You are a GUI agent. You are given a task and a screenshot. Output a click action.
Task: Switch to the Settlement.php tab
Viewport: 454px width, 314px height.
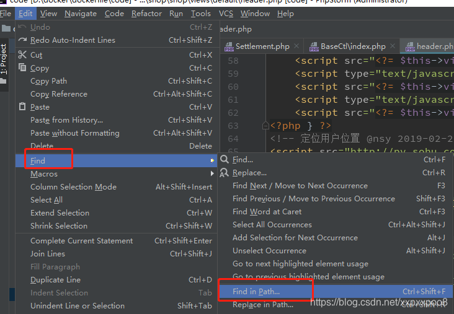(x=262, y=46)
